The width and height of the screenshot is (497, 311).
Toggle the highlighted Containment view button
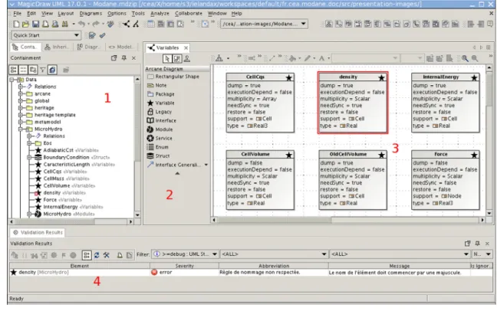click(x=52, y=70)
